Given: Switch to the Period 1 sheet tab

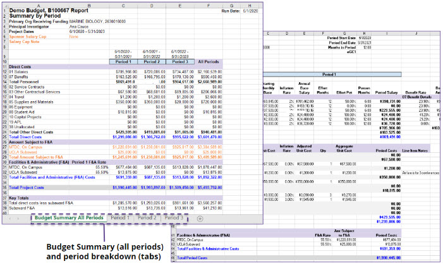Looking at the screenshot, I should coord(120,218).
